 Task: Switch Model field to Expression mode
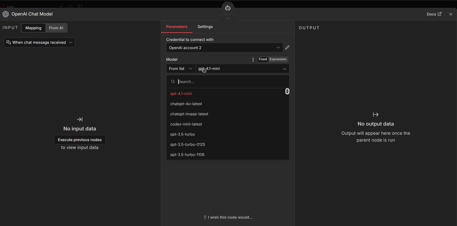278,59
